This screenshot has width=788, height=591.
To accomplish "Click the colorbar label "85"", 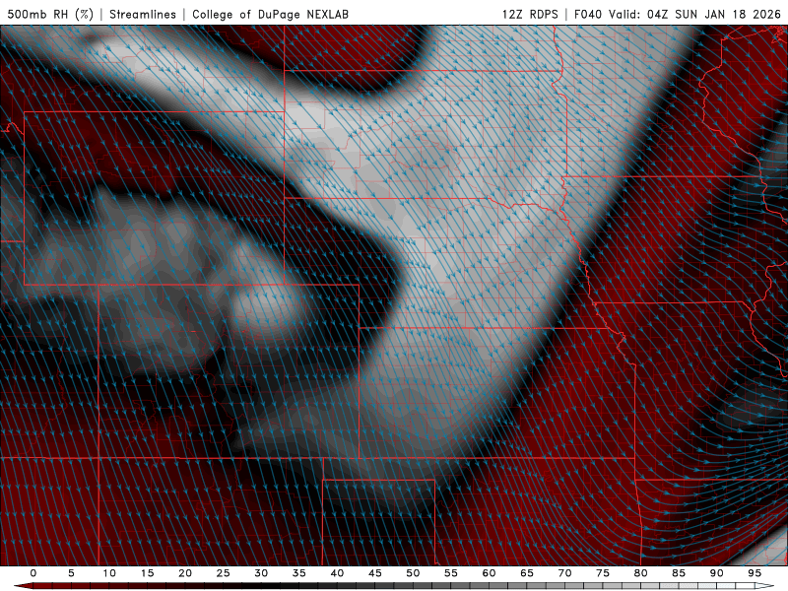I will (x=679, y=573).
